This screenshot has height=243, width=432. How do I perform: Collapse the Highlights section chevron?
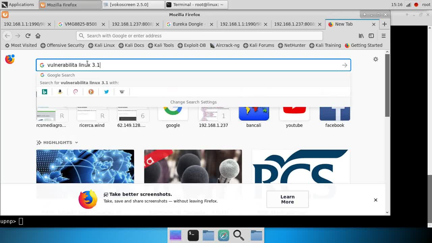point(77,142)
